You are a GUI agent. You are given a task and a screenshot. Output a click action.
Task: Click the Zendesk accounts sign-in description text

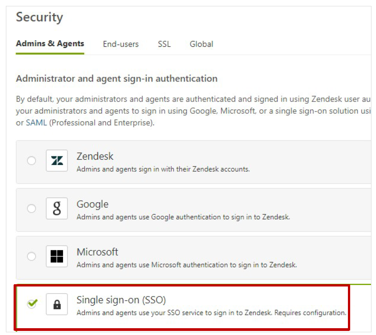point(163,169)
